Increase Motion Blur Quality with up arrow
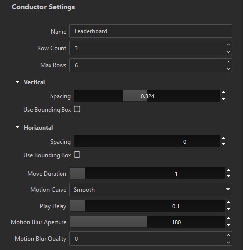 click(x=228, y=235)
